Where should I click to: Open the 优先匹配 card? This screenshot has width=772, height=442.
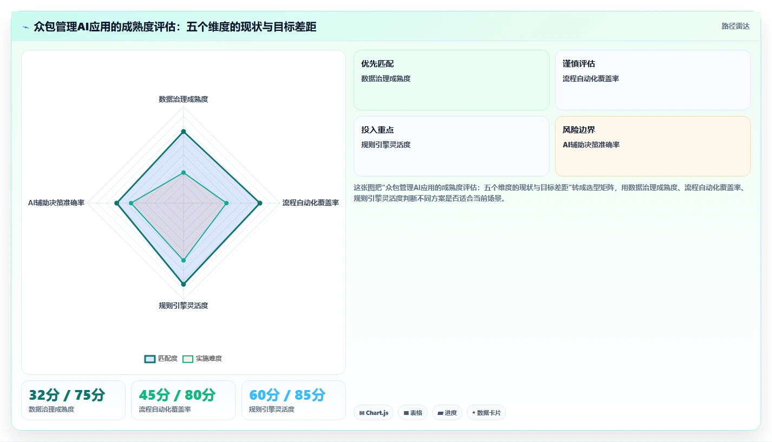(x=452, y=80)
